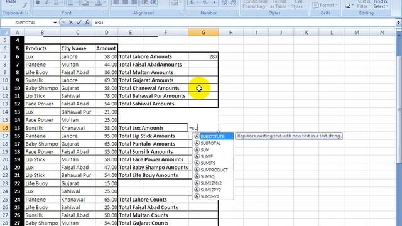Open Number group dialog launcher

236,13
